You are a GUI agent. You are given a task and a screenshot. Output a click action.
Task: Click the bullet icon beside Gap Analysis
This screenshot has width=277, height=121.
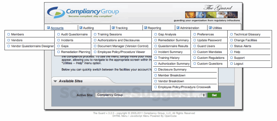tap(156, 34)
